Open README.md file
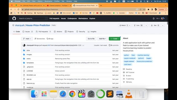 (31, 75)
